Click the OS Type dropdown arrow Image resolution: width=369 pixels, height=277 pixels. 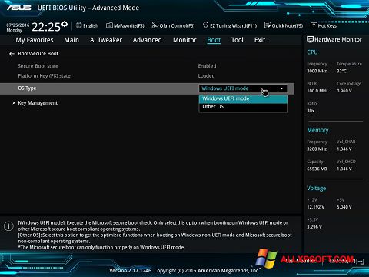281,88
